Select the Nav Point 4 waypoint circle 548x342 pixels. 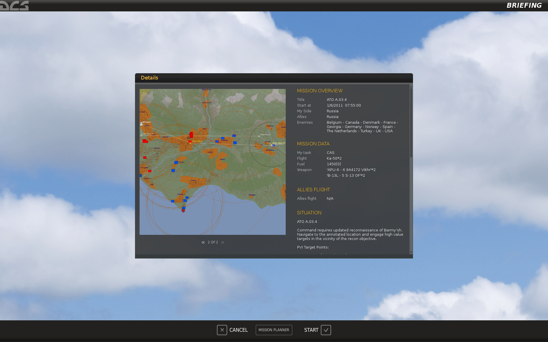pos(141,135)
